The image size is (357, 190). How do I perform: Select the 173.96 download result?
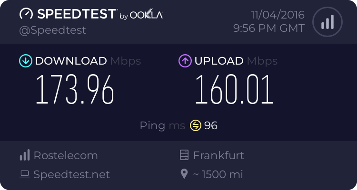[x=75, y=90]
